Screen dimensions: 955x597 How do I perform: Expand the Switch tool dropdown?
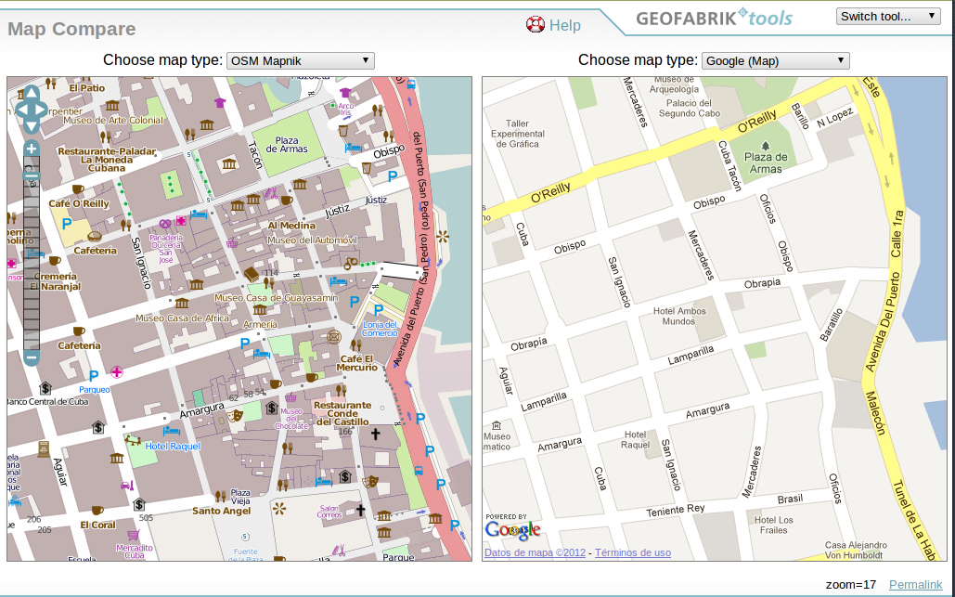(x=888, y=16)
